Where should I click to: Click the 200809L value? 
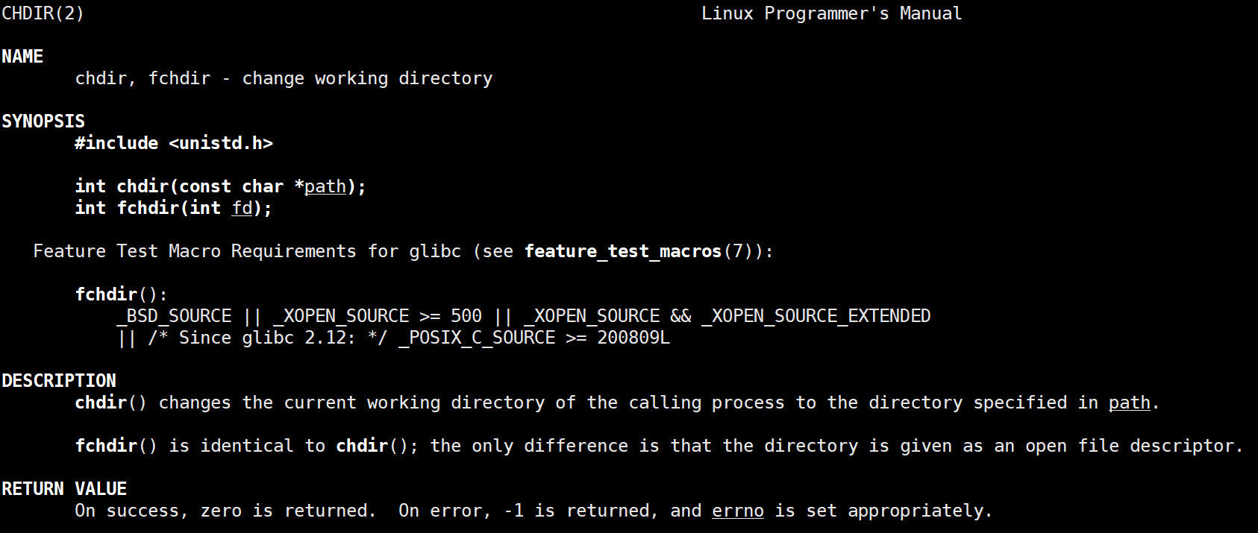tap(633, 338)
